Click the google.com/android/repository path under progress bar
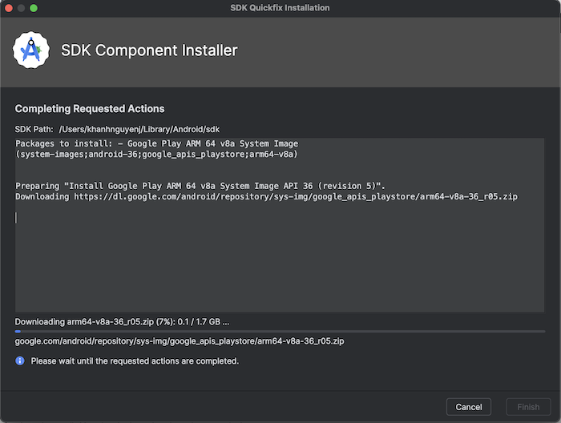This screenshot has width=561, height=423. (180, 341)
